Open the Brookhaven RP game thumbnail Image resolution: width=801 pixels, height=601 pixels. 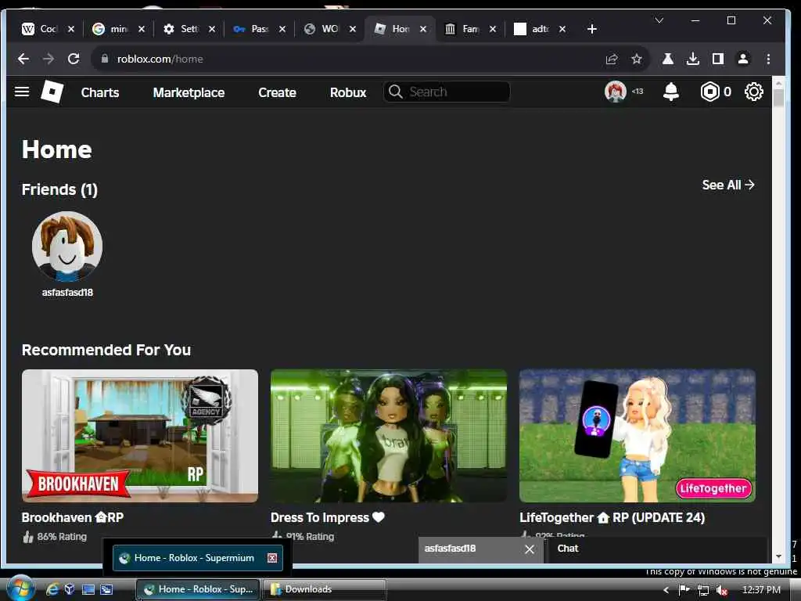click(140, 436)
